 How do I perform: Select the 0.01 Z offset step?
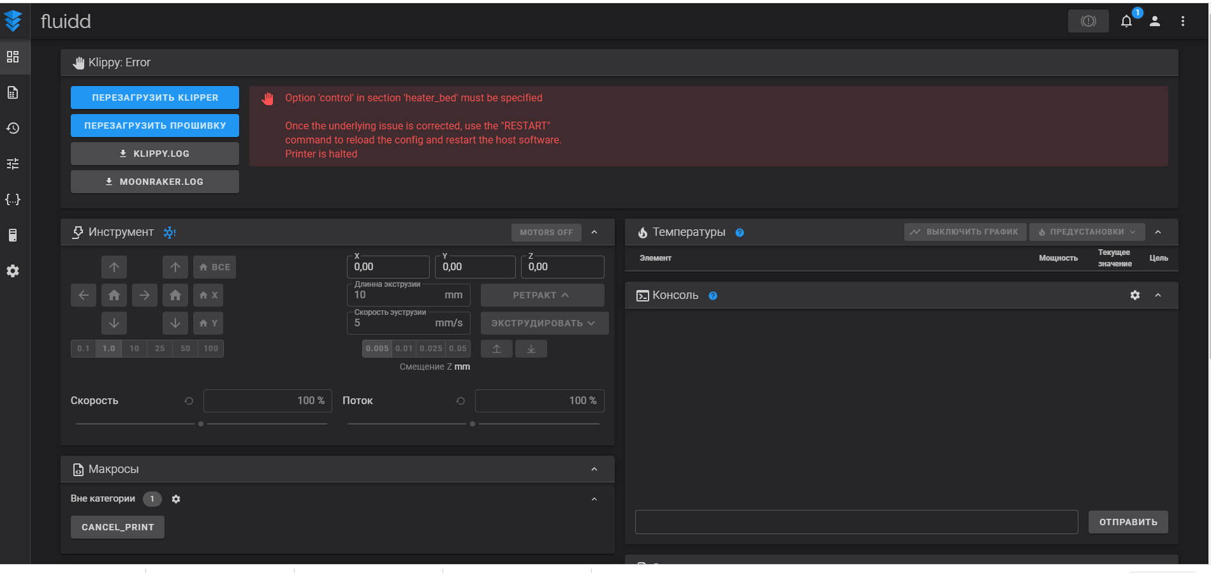point(404,349)
